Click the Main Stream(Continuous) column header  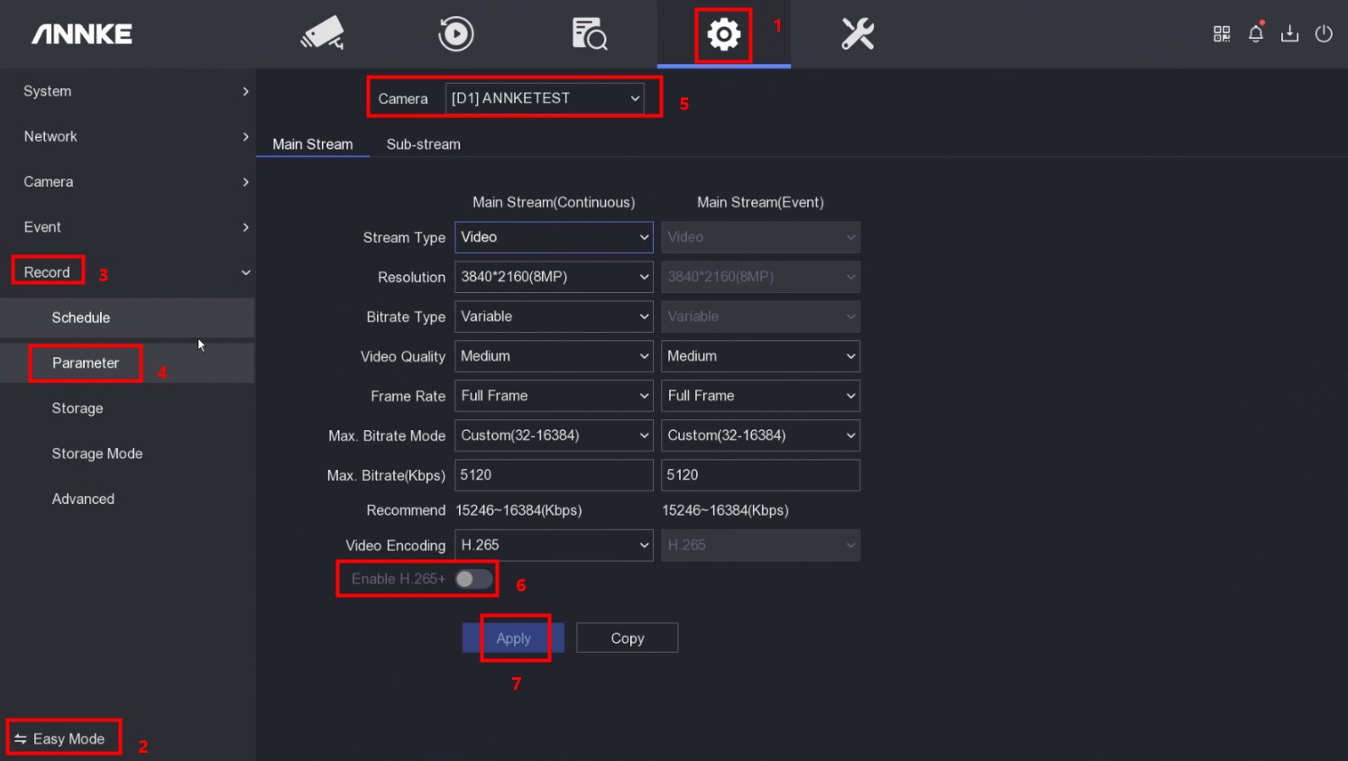click(x=554, y=202)
